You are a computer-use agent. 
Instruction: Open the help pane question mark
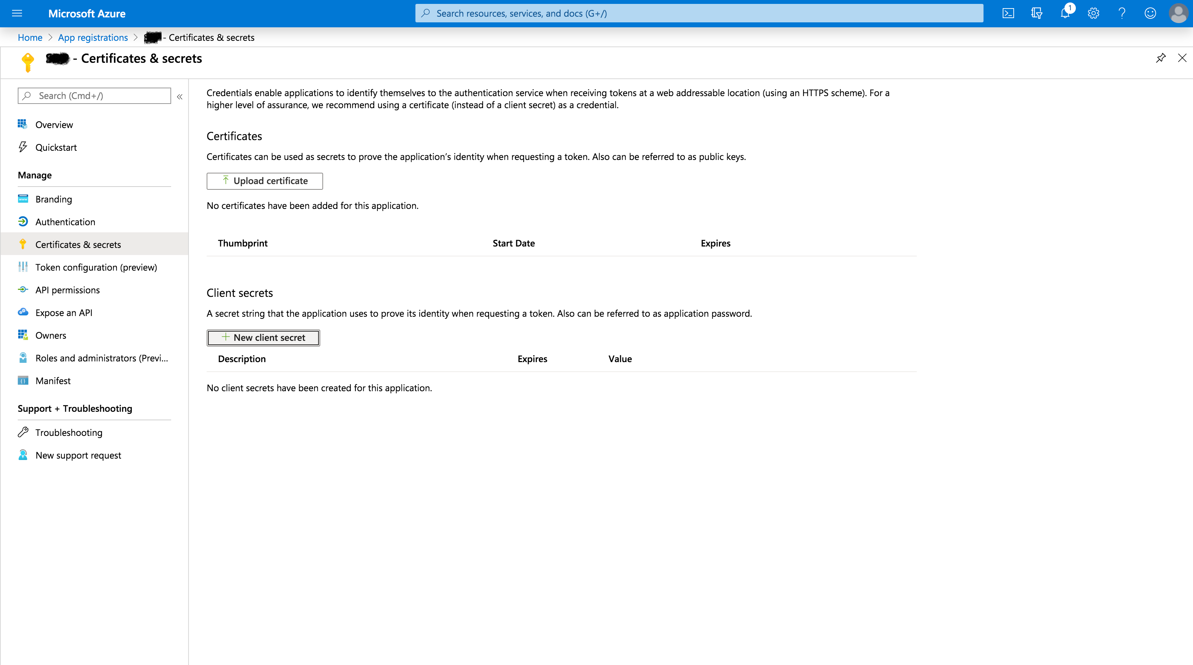(x=1122, y=13)
